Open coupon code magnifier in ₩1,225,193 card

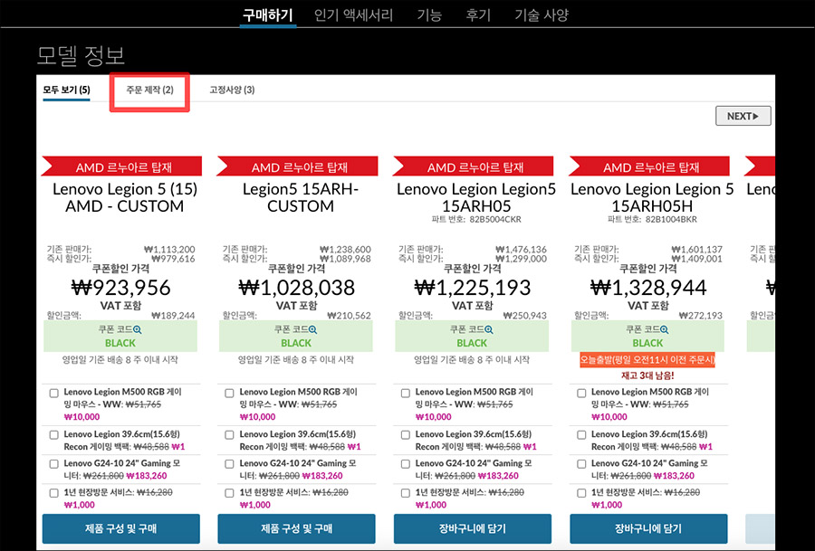(x=489, y=329)
